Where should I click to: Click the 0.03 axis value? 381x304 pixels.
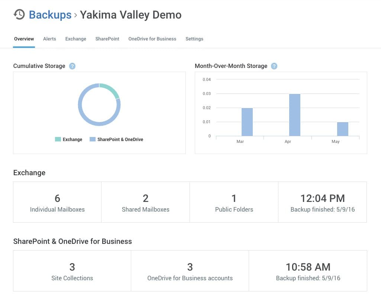[207, 94]
